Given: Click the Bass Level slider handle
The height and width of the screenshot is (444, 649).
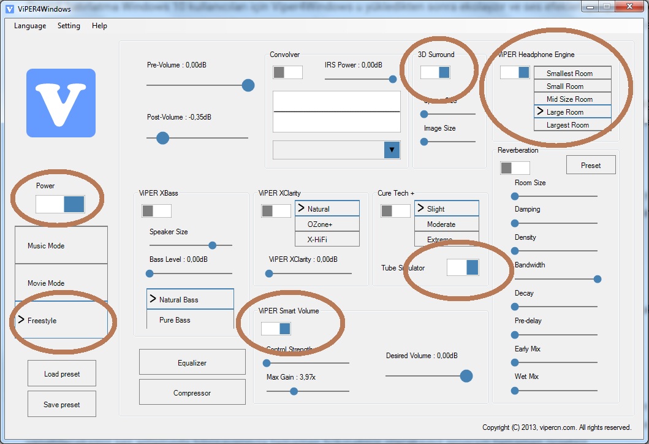Looking at the screenshot, I should [150, 274].
